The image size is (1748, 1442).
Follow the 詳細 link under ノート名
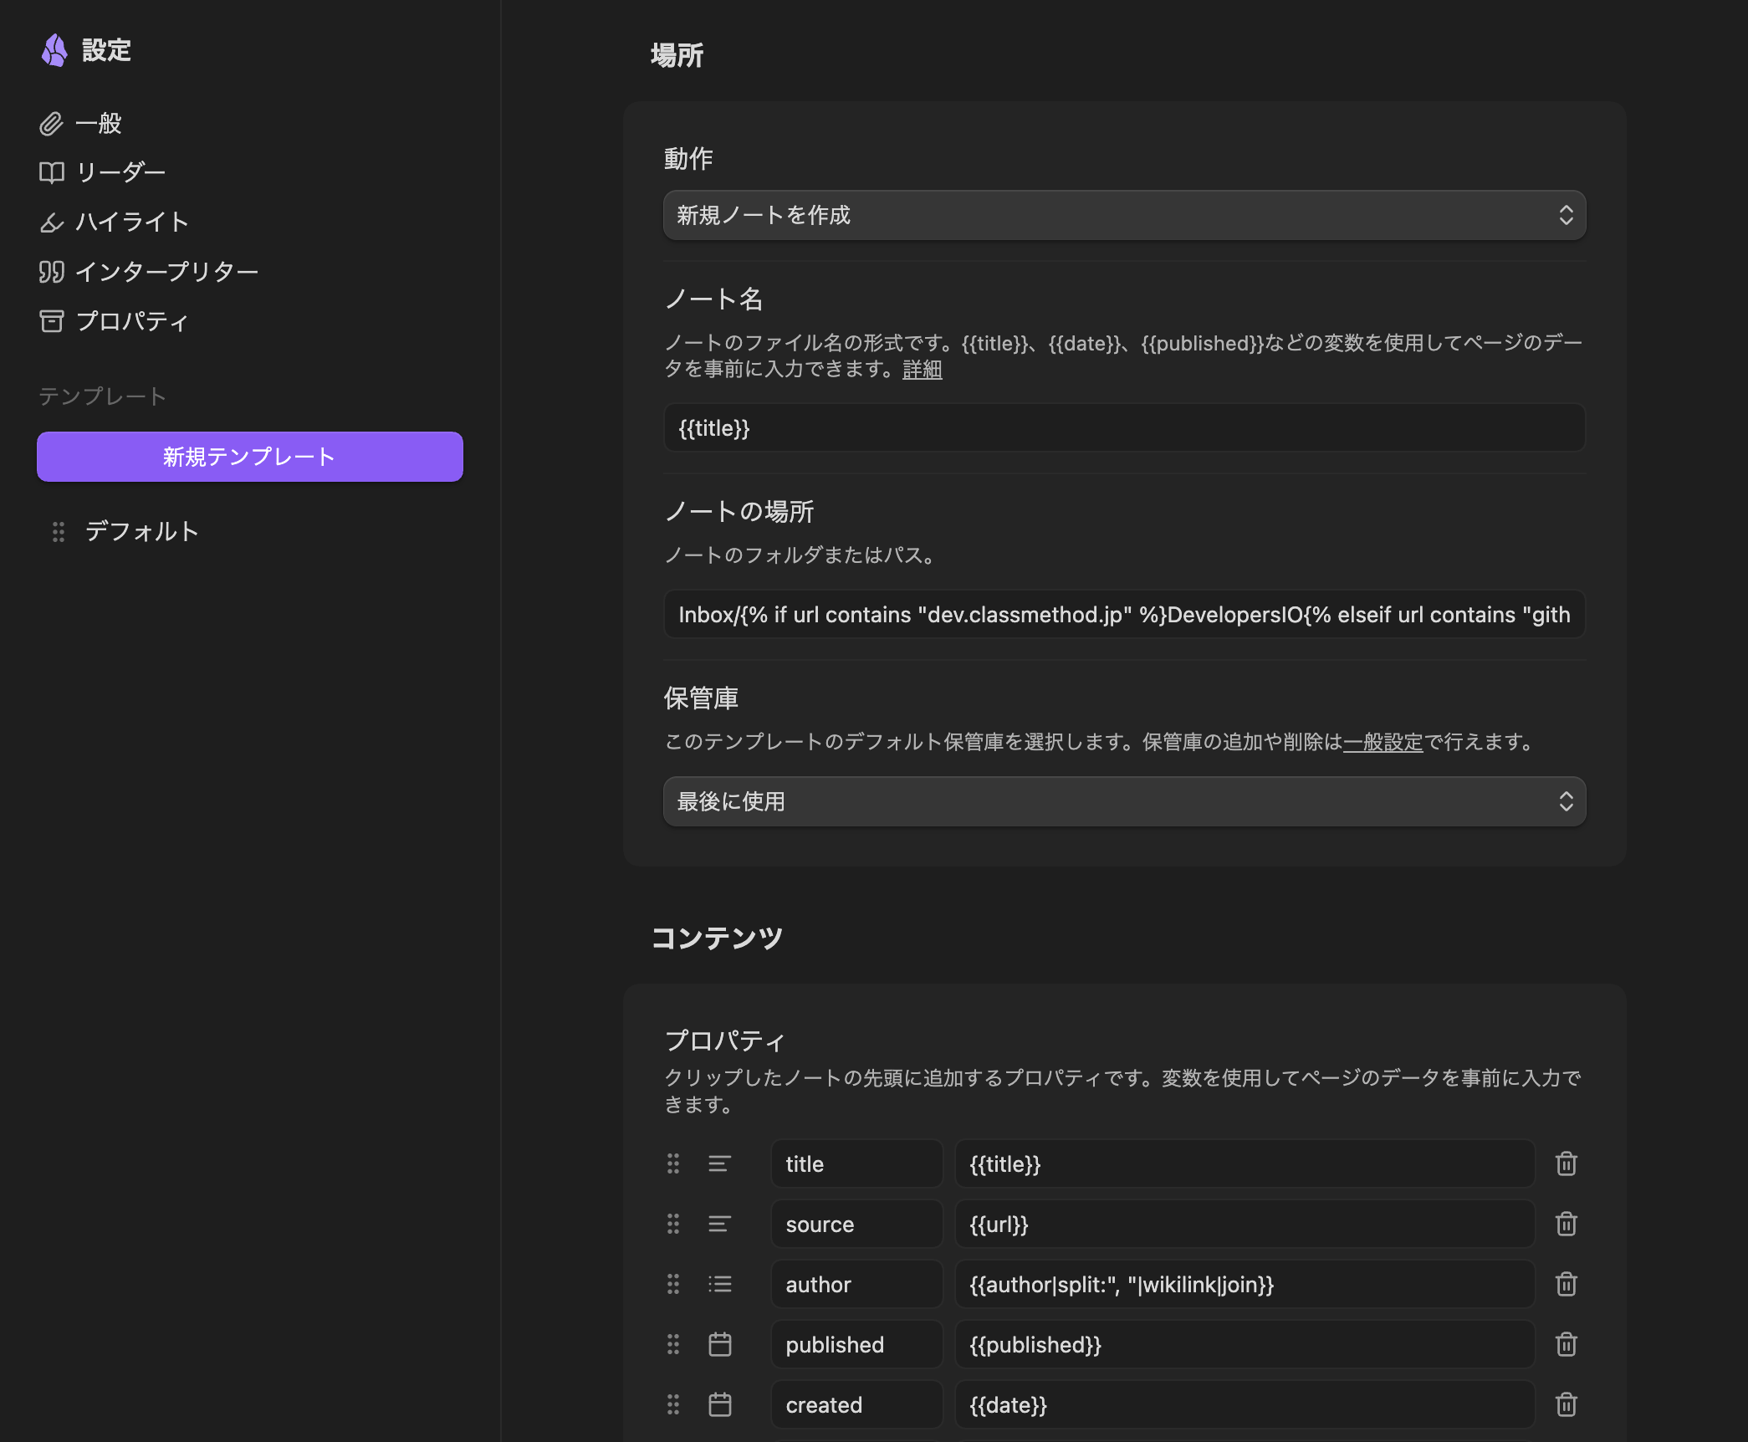[x=922, y=369]
